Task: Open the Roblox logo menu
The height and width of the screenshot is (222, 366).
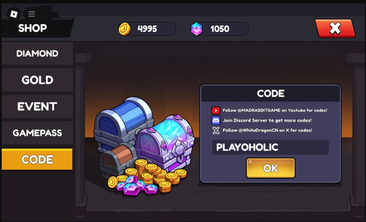Action: [14, 14]
